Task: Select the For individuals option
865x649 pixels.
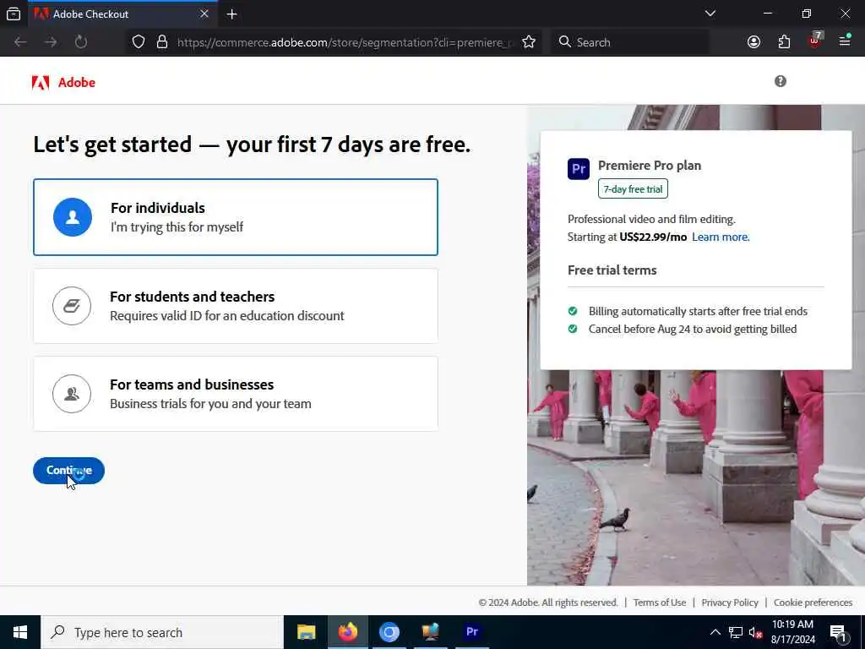Action: point(236,217)
